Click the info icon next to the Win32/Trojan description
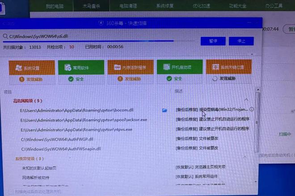This screenshot has height=196, width=295. [252, 109]
